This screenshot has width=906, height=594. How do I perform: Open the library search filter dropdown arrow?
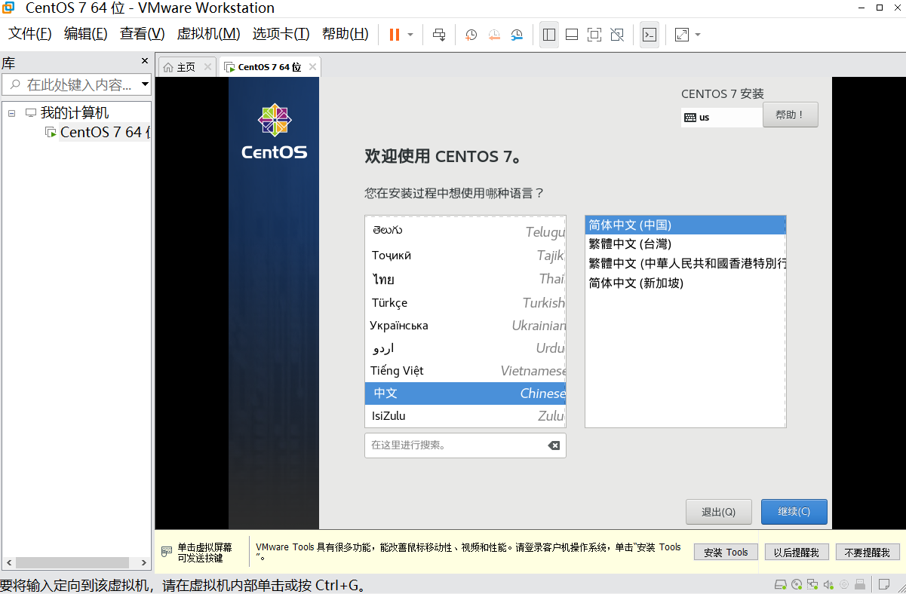click(x=145, y=84)
